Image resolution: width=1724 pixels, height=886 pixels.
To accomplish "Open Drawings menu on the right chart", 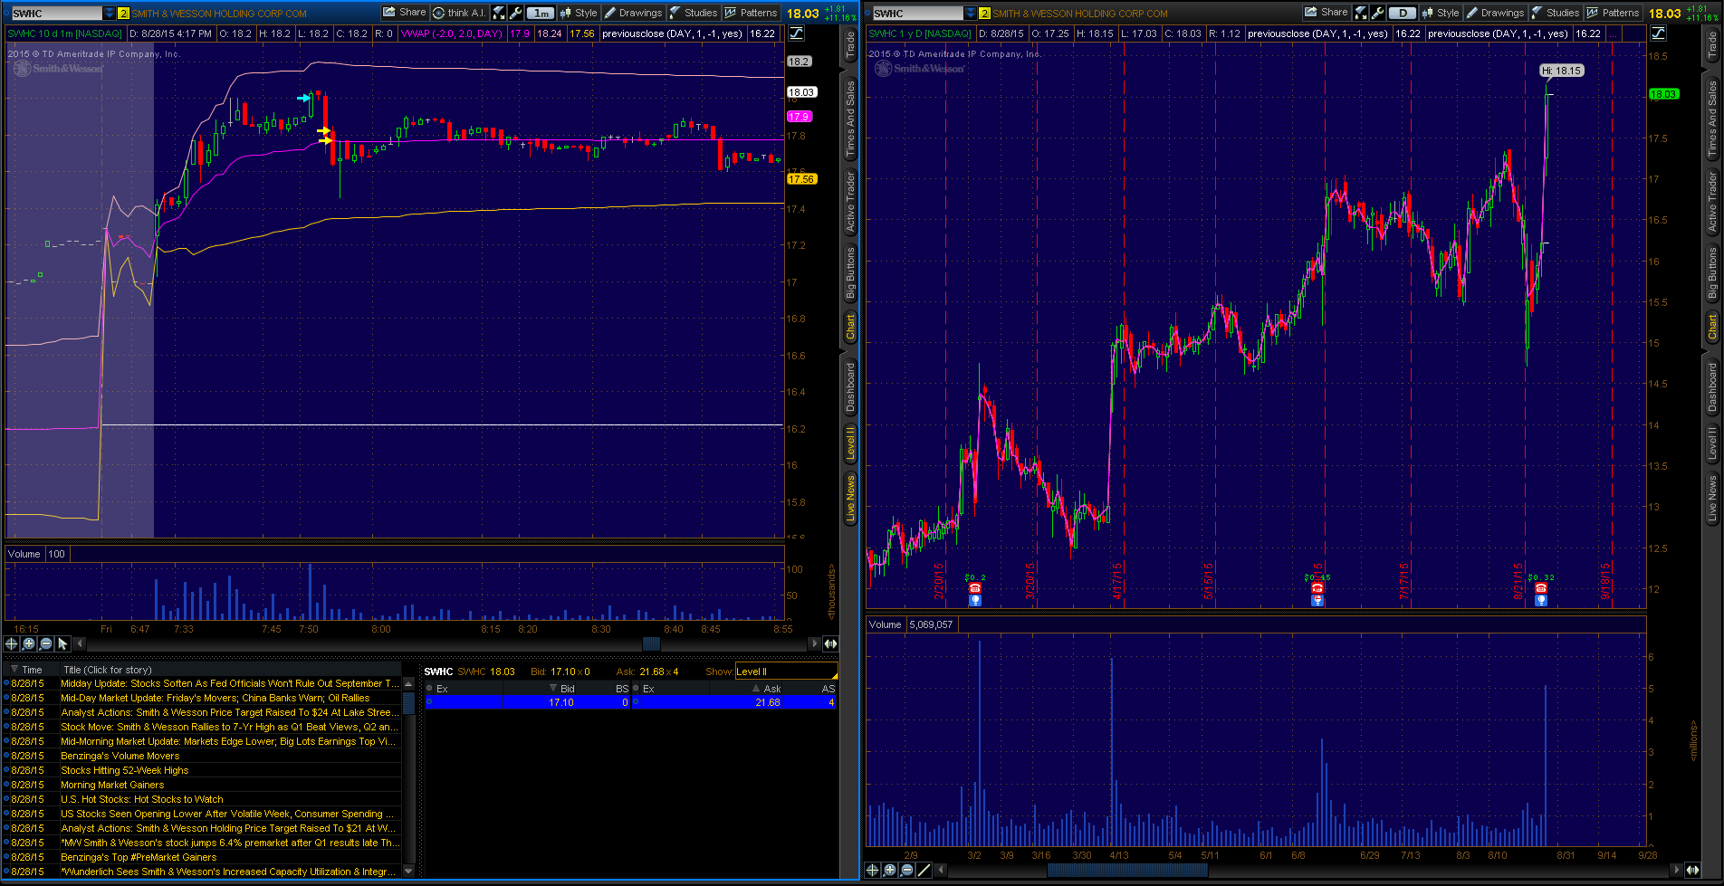I will [1495, 13].
